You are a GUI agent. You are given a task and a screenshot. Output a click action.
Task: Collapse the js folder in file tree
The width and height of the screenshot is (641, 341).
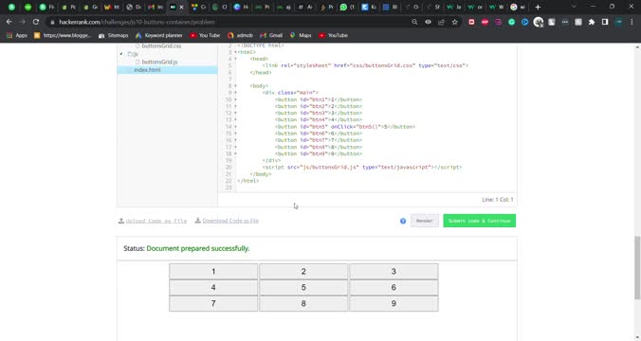coord(121,54)
